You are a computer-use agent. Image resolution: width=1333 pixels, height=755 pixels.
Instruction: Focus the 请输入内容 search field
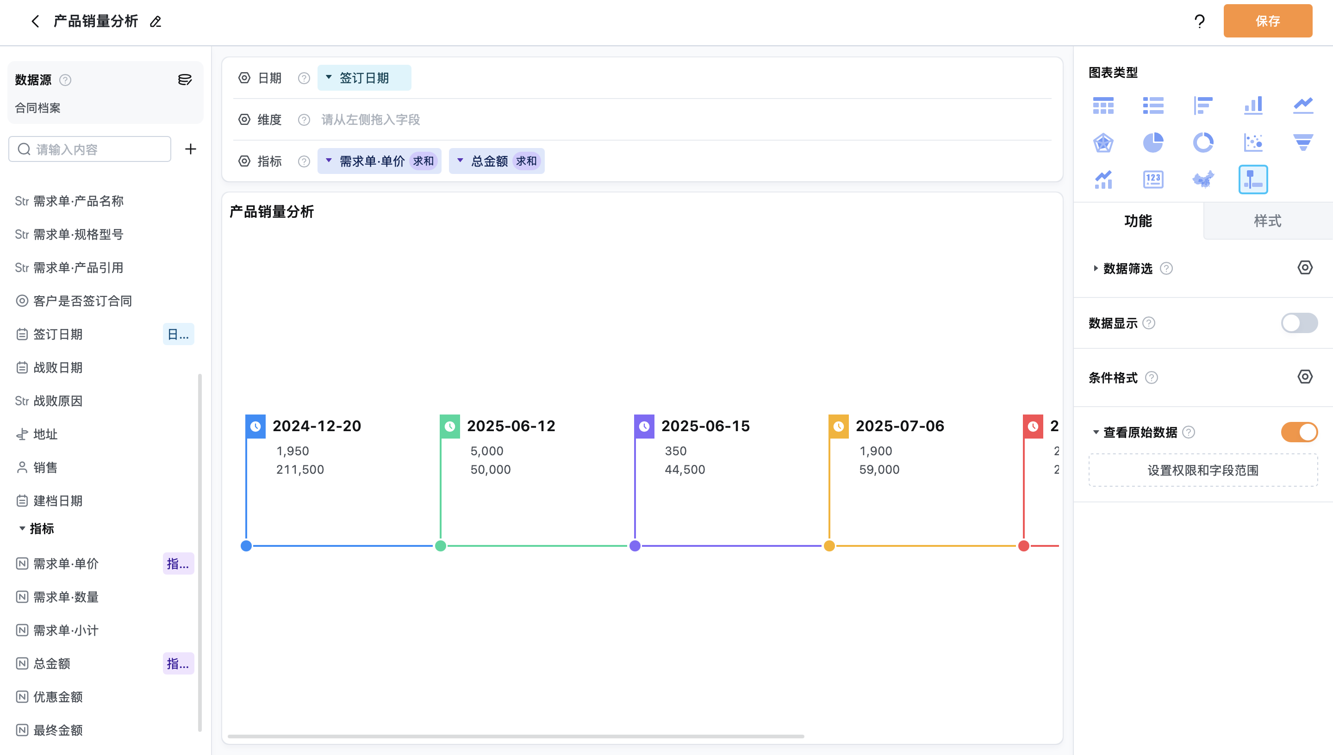tap(90, 149)
